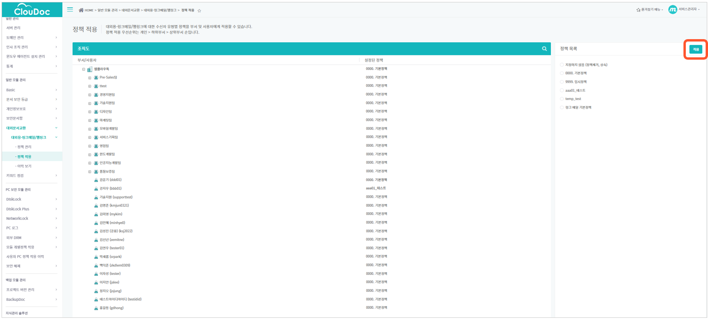Click the HOME breadcrumb text
708x319 pixels.
(89, 10)
